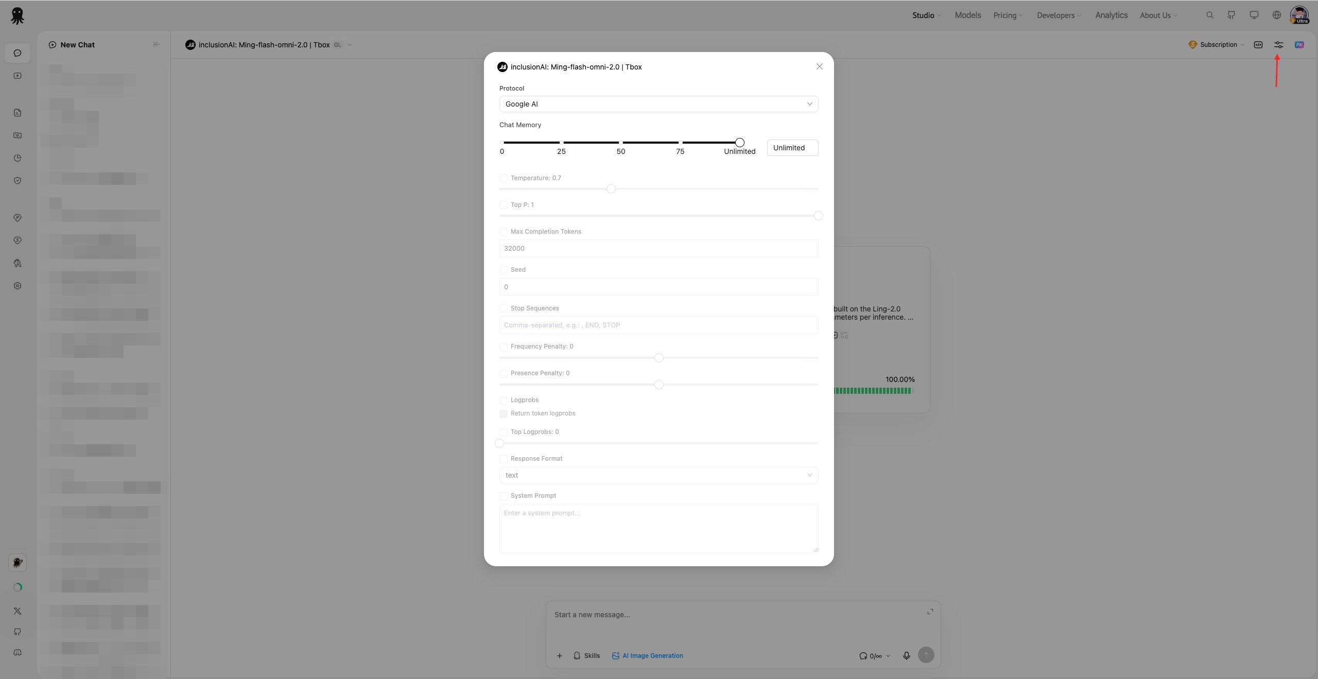This screenshot has width=1318, height=679.
Task: Open the chat section in the left sidebar
Action: click(x=18, y=53)
